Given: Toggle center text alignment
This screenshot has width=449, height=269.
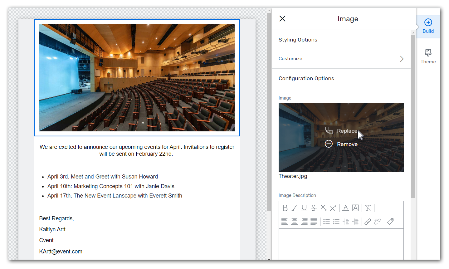Looking at the screenshot, I should pos(294,222).
